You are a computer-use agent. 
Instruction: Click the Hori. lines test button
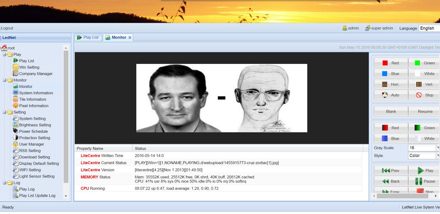(x=391, y=84)
